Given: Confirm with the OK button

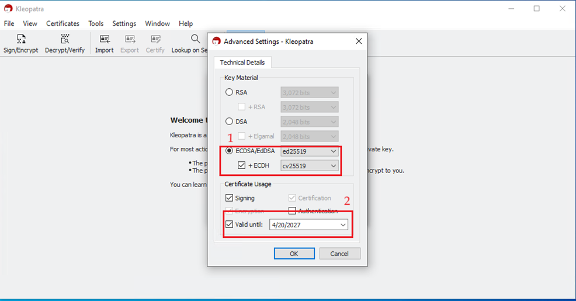Looking at the screenshot, I should (294, 254).
